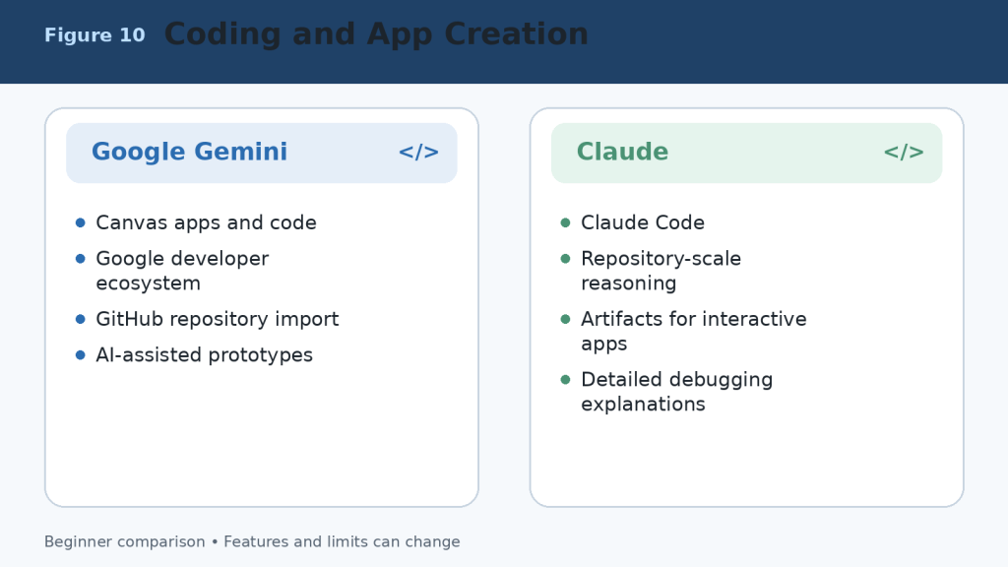Select 'GitHub repository import' bullet
The image size is (1008, 567).
point(217,319)
